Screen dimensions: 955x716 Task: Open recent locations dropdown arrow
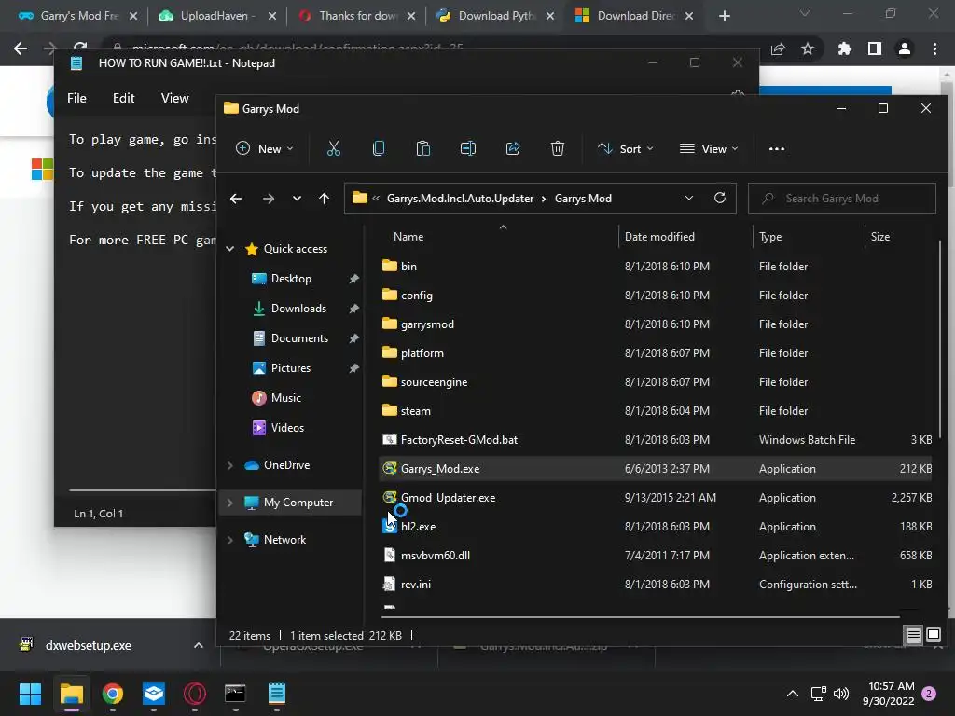(x=297, y=199)
